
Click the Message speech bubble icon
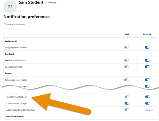(x=46, y=3)
